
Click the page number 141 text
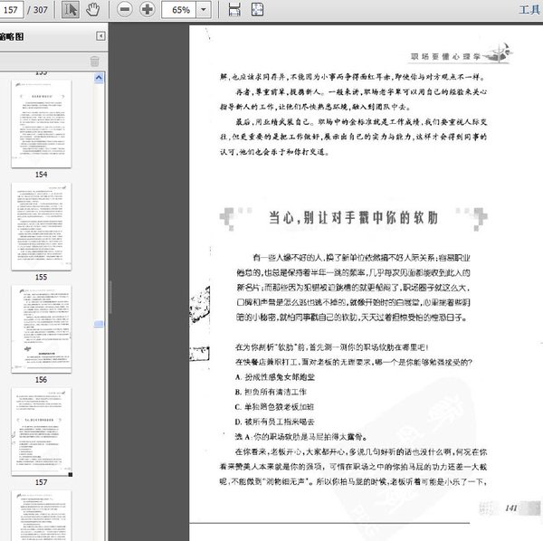click(510, 508)
